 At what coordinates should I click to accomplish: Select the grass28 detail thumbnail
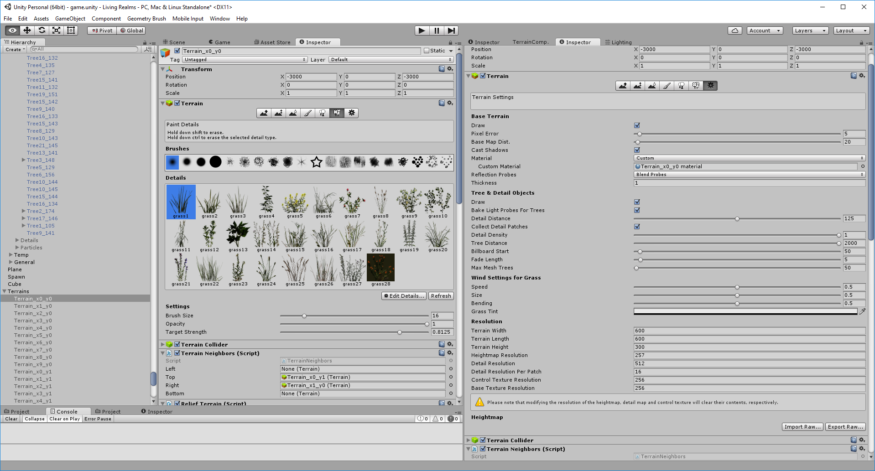coord(380,270)
